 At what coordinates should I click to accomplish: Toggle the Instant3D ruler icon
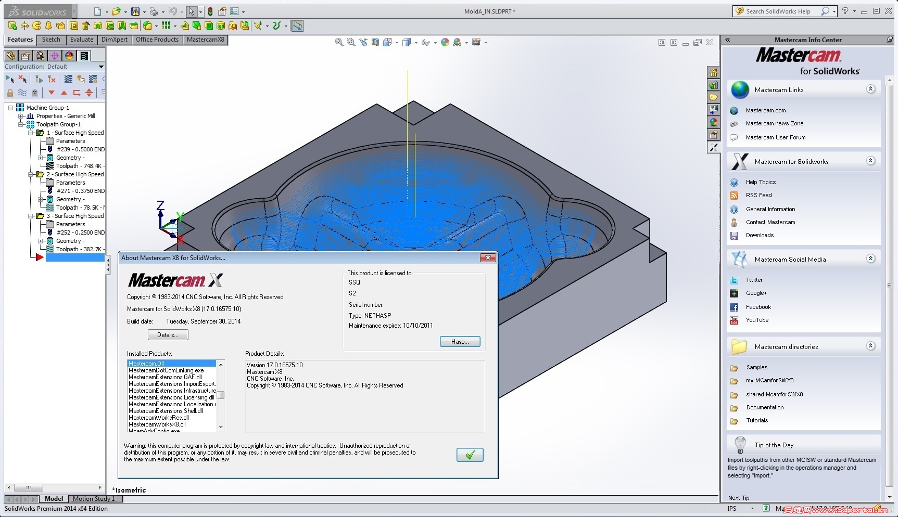pyautogui.click(x=297, y=25)
